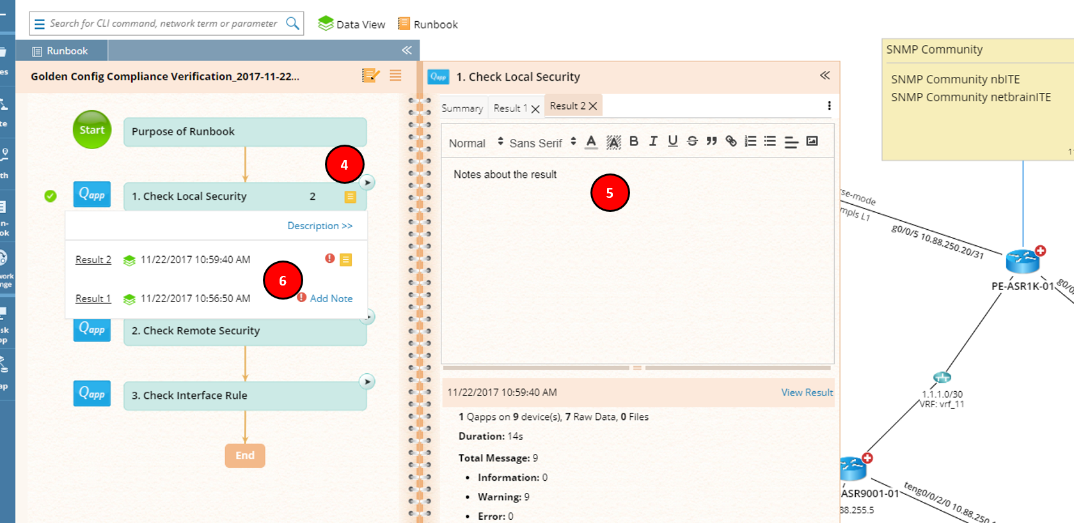1074x523 pixels.
Task: Select the PE-ASR1K-01 router on the map
Action: point(1022,261)
